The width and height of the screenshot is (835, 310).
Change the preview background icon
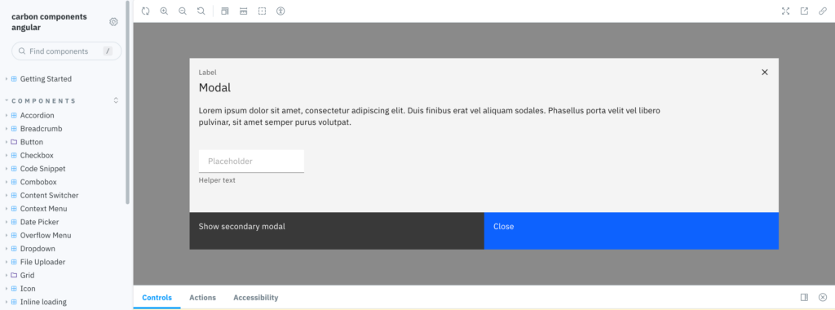(x=225, y=11)
